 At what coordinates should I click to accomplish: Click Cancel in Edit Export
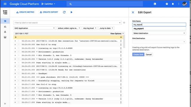click(149, 54)
